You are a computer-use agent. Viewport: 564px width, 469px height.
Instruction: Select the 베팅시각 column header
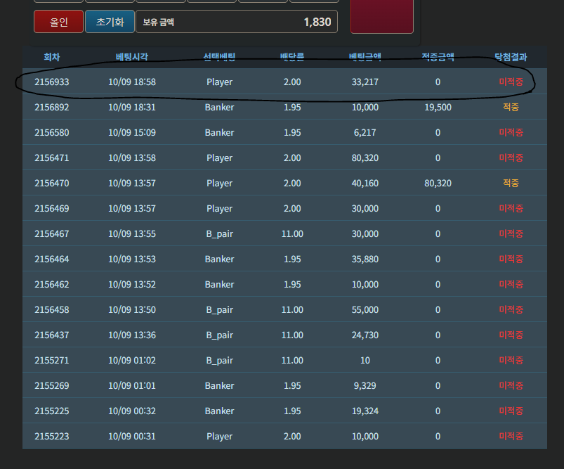[x=132, y=57]
